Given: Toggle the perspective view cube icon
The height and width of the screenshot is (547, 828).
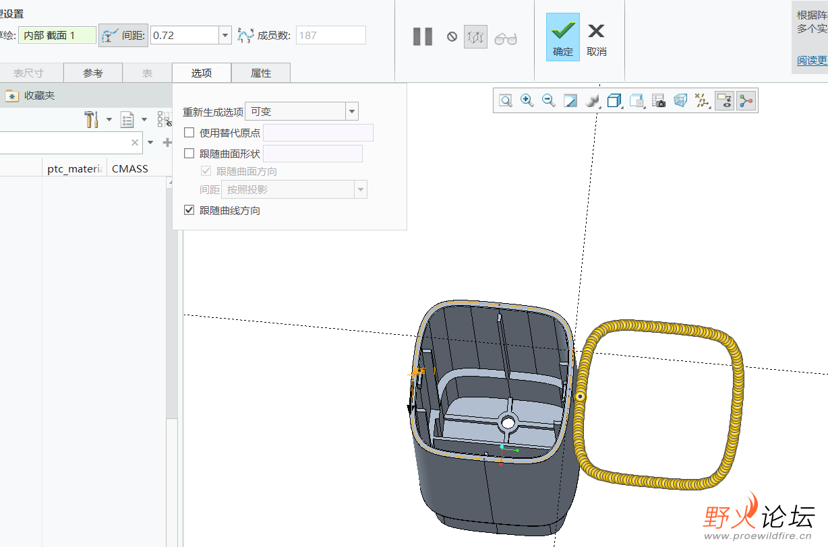Looking at the screenshot, I should tap(680, 101).
